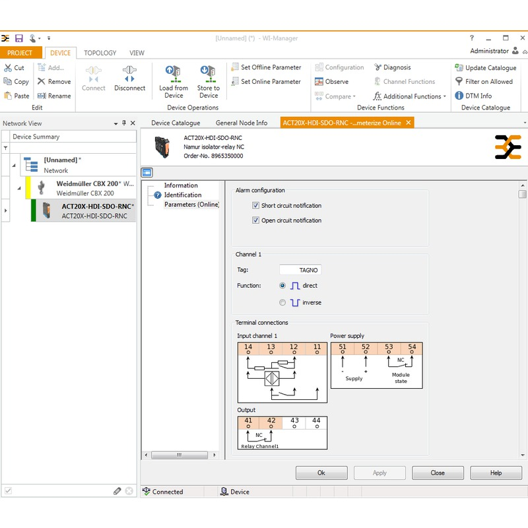Screen dimensions: 528x528
Task: Click the Update Catalogue icon
Action: click(459, 67)
